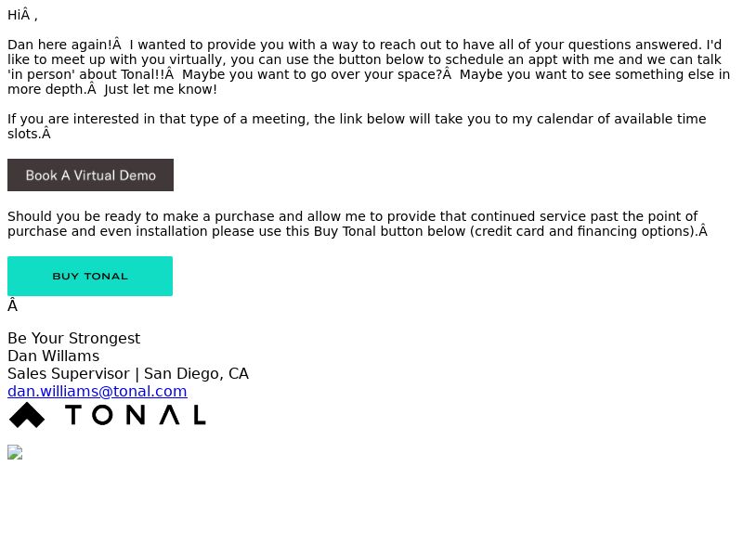Viewport: 743px width, 557px height.
Task: Click the 'Be Your Strongest' tagline
Action: click(74, 338)
